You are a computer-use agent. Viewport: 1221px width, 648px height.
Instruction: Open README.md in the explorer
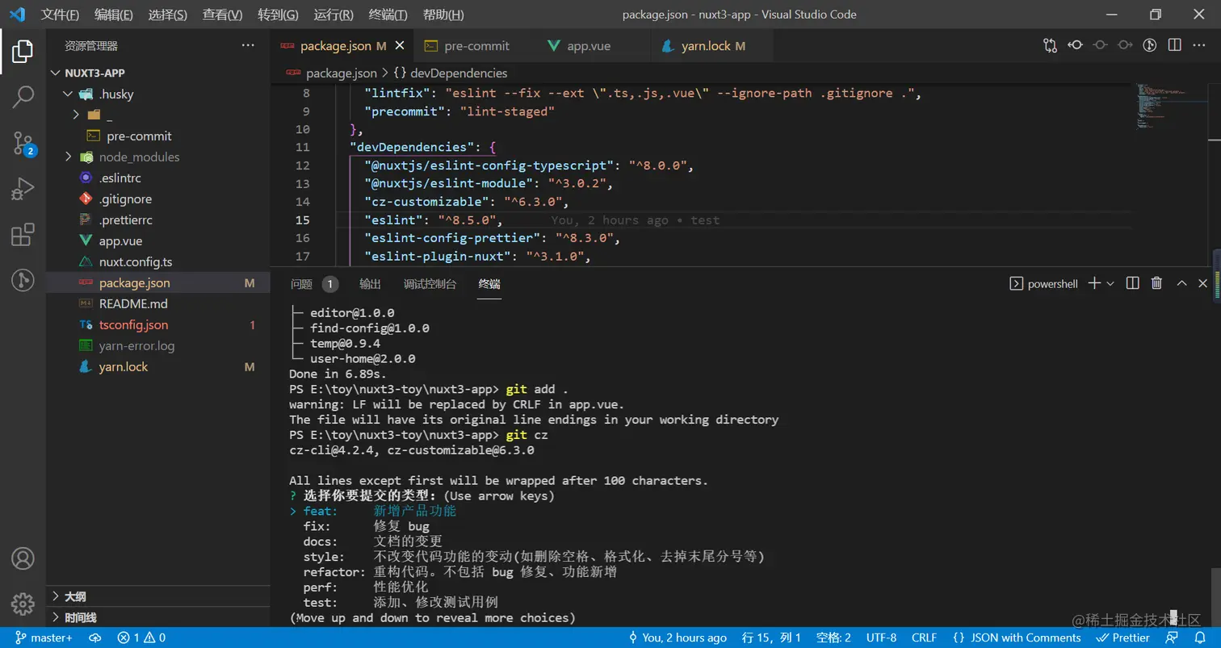pos(158,304)
